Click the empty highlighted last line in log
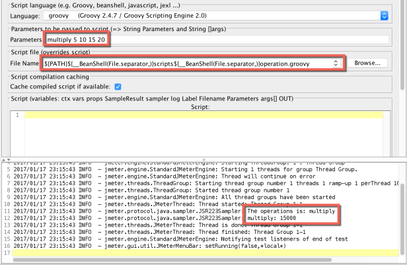The height and width of the screenshot is (265, 407). (198, 254)
